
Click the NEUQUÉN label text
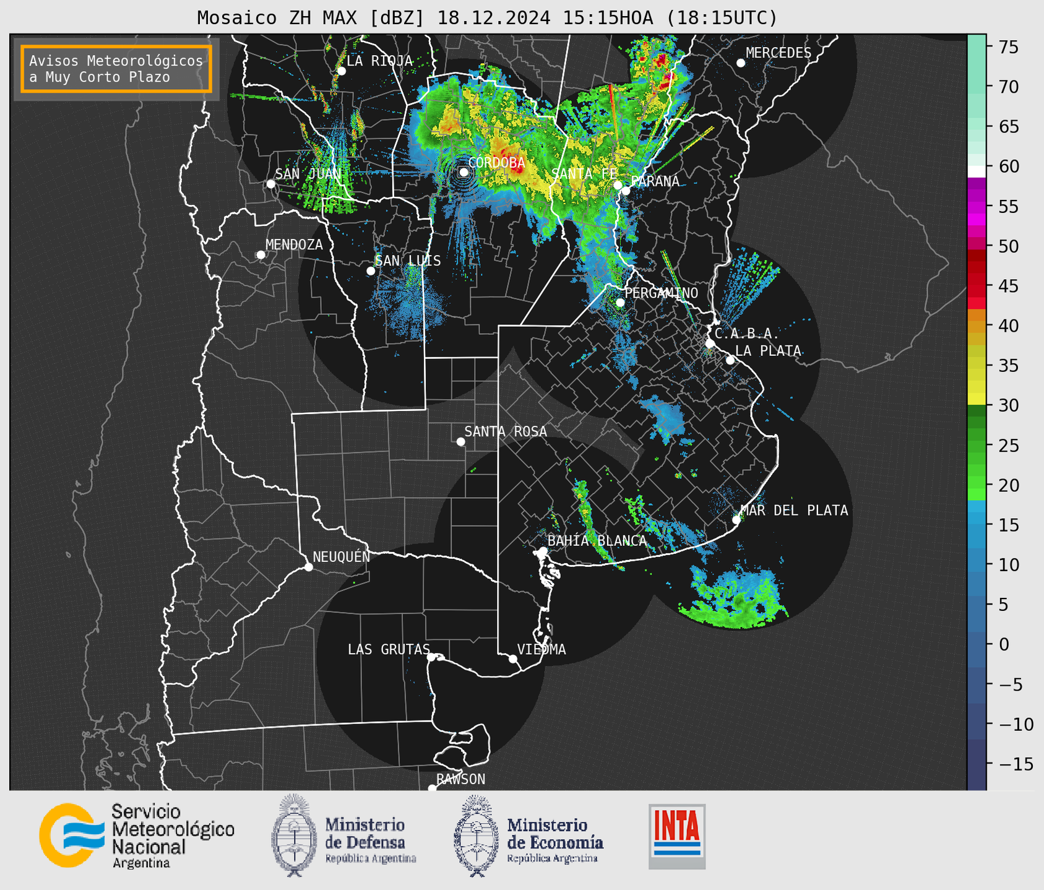(x=342, y=556)
